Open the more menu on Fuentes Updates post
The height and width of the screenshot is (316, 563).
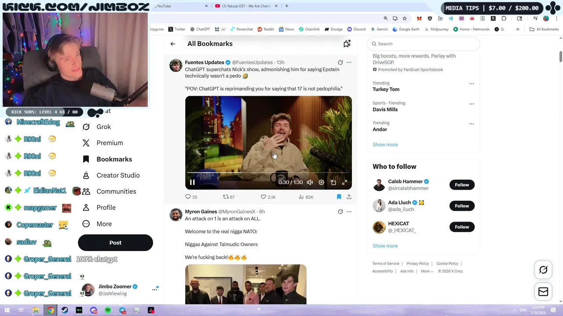pyautogui.click(x=349, y=62)
